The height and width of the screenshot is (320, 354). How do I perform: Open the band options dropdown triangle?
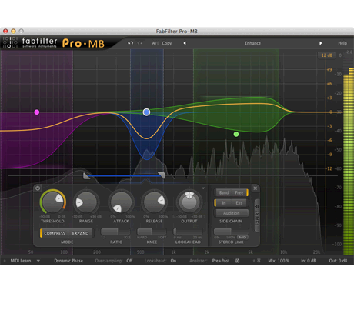pos(203,188)
